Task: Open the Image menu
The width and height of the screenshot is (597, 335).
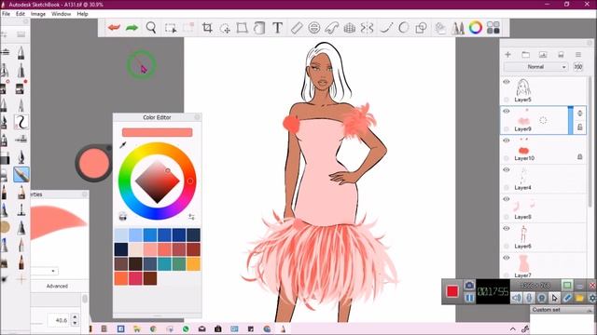Action: (x=38, y=14)
